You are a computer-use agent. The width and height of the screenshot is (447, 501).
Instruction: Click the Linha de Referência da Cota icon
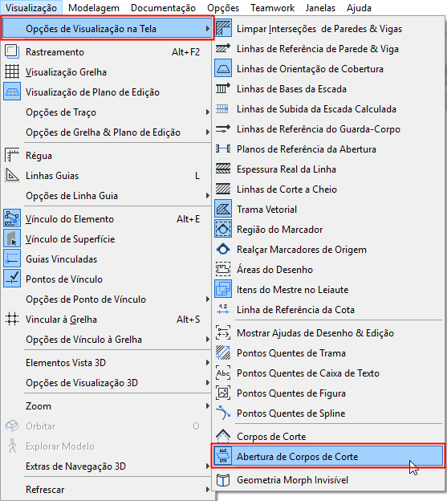pos(223,309)
